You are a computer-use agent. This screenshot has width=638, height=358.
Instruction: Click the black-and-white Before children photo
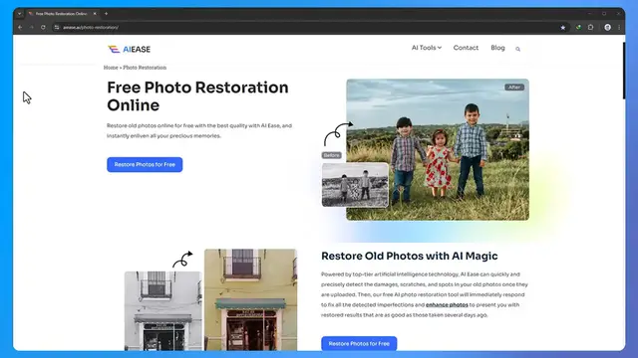[x=355, y=185]
